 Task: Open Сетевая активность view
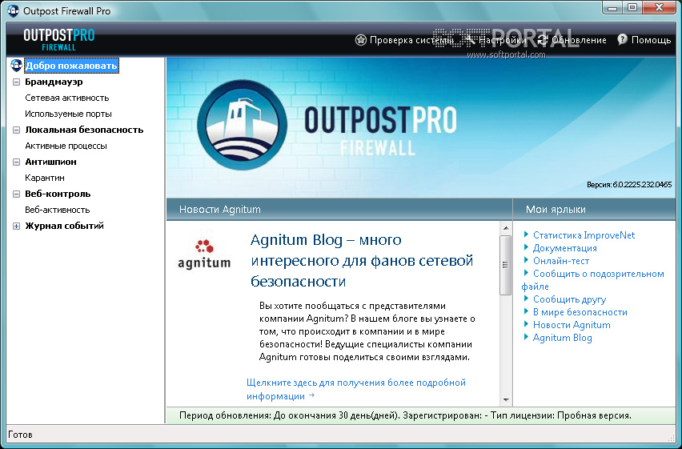click(67, 98)
